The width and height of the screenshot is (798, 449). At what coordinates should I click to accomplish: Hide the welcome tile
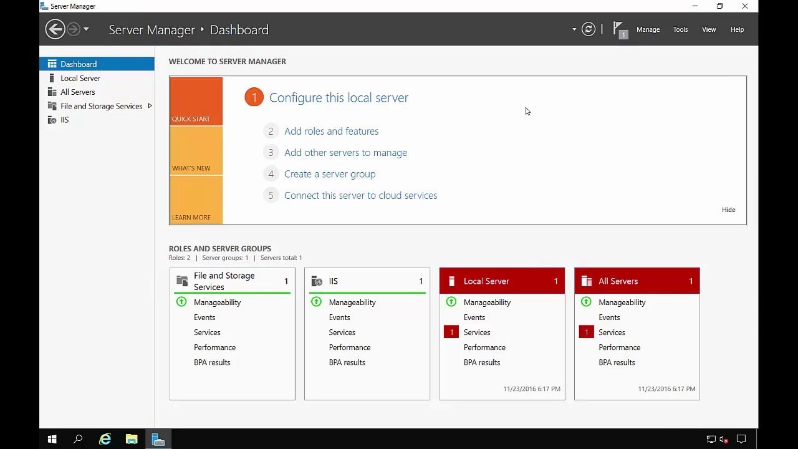(x=728, y=210)
